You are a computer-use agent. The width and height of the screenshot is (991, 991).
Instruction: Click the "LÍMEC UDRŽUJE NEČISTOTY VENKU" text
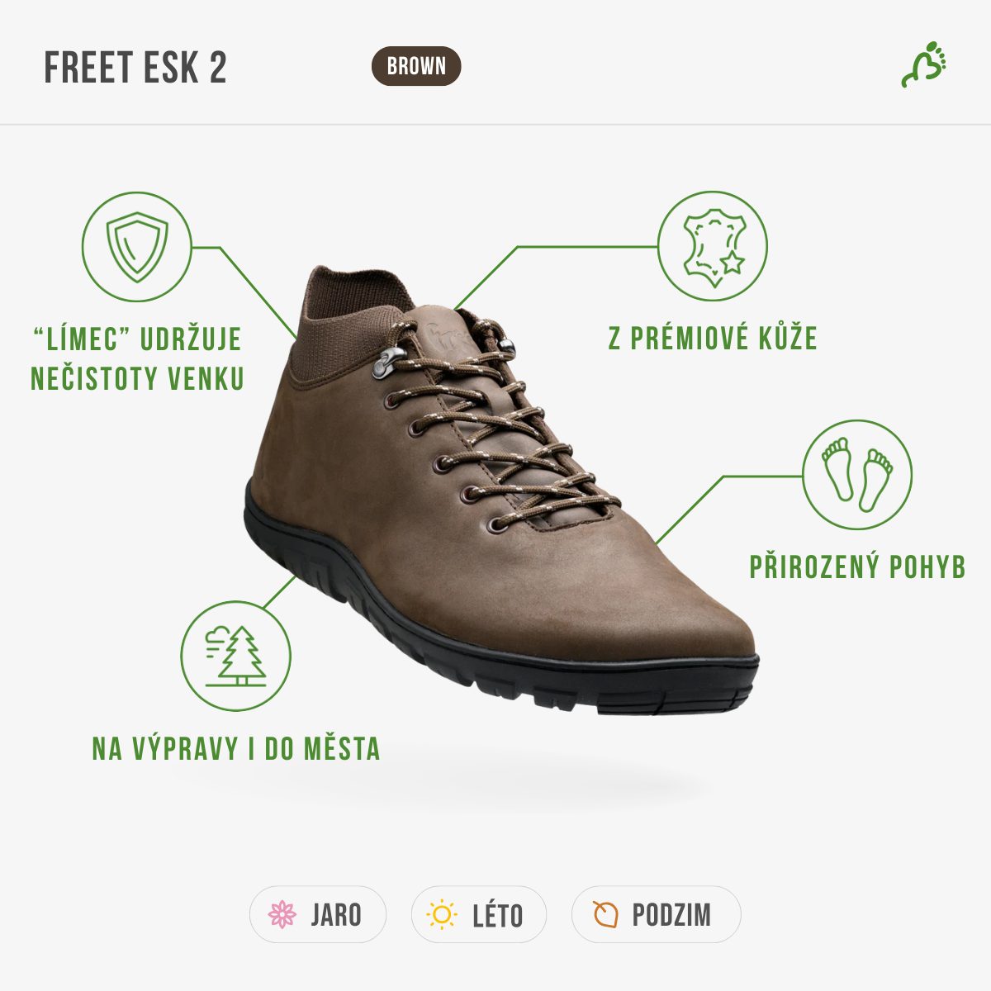[x=137, y=358]
